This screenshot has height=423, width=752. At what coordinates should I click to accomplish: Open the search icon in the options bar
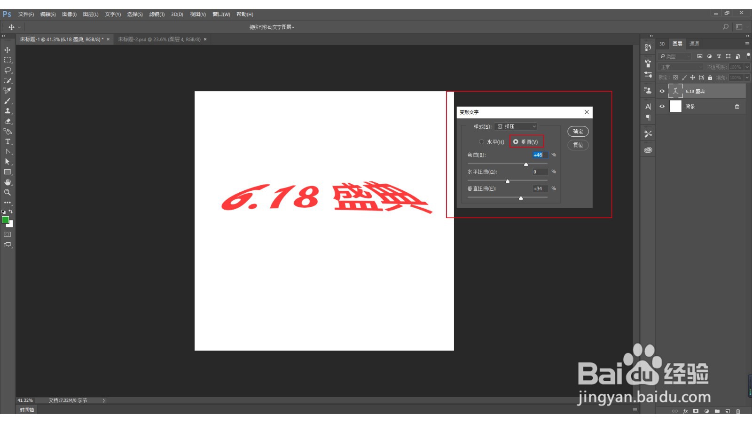[726, 27]
